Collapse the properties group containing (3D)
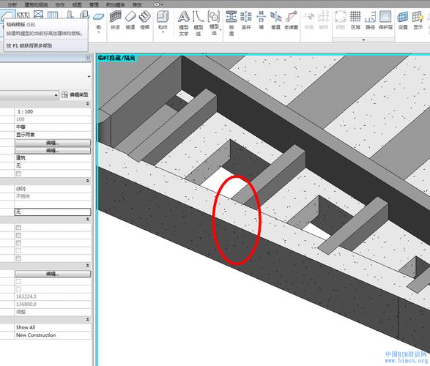Image resolution: width=430 pixels, height=366 pixels. pos(88,181)
